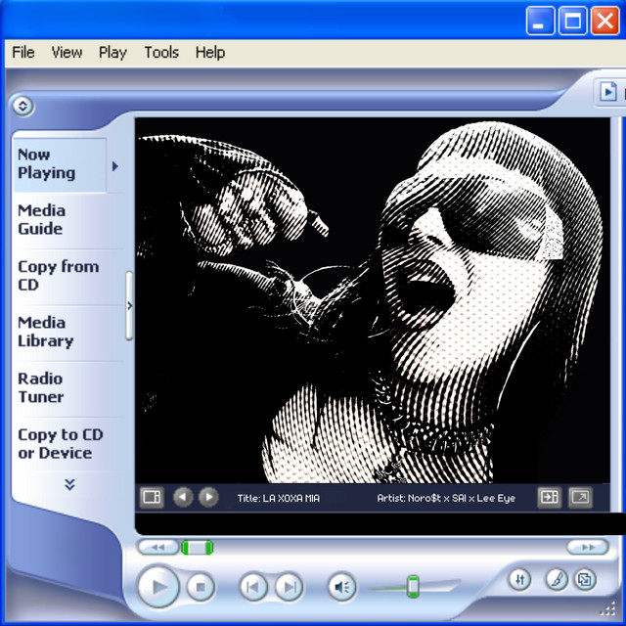
Task: Collapse the taskbar with side handle
Action: [x=129, y=305]
